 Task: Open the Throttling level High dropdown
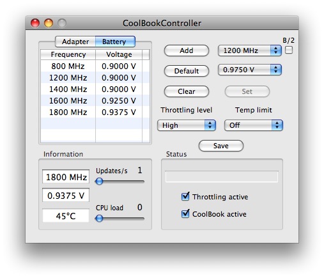[187, 125]
